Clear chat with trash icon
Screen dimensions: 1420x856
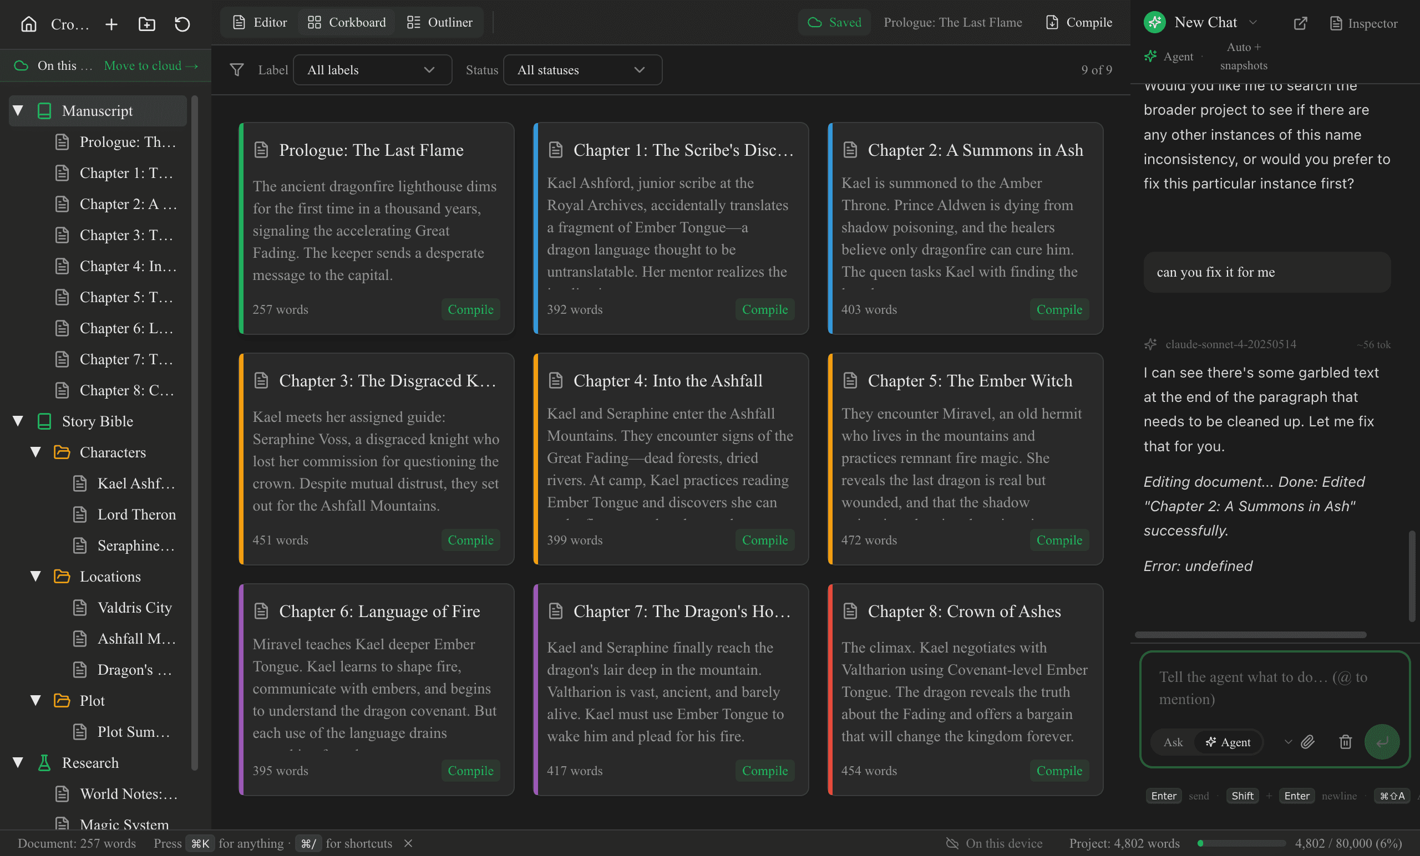click(1345, 742)
